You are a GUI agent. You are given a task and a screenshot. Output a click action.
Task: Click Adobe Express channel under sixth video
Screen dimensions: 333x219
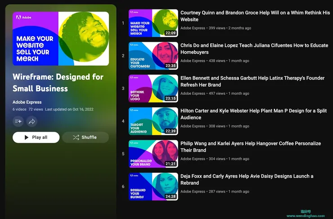[x=193, y=192]
